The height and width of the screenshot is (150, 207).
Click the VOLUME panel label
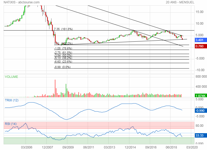(x=11, y=77)
